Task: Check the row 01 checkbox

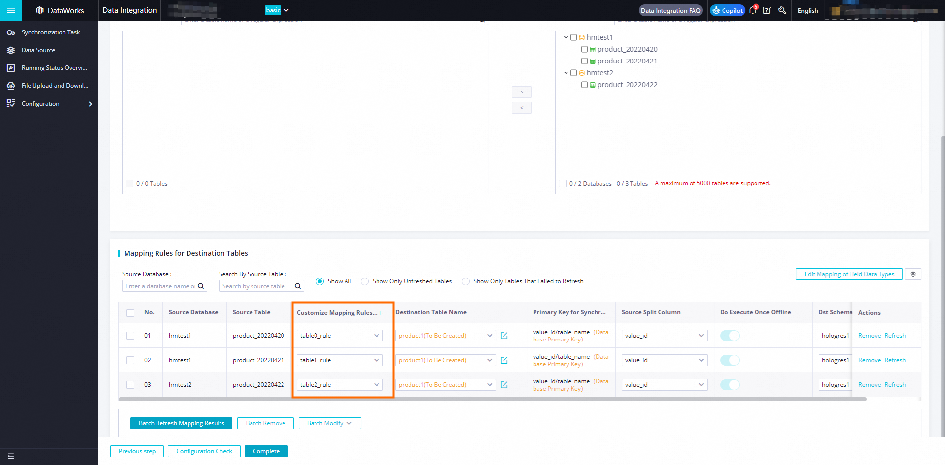Action: click(130, 336)
